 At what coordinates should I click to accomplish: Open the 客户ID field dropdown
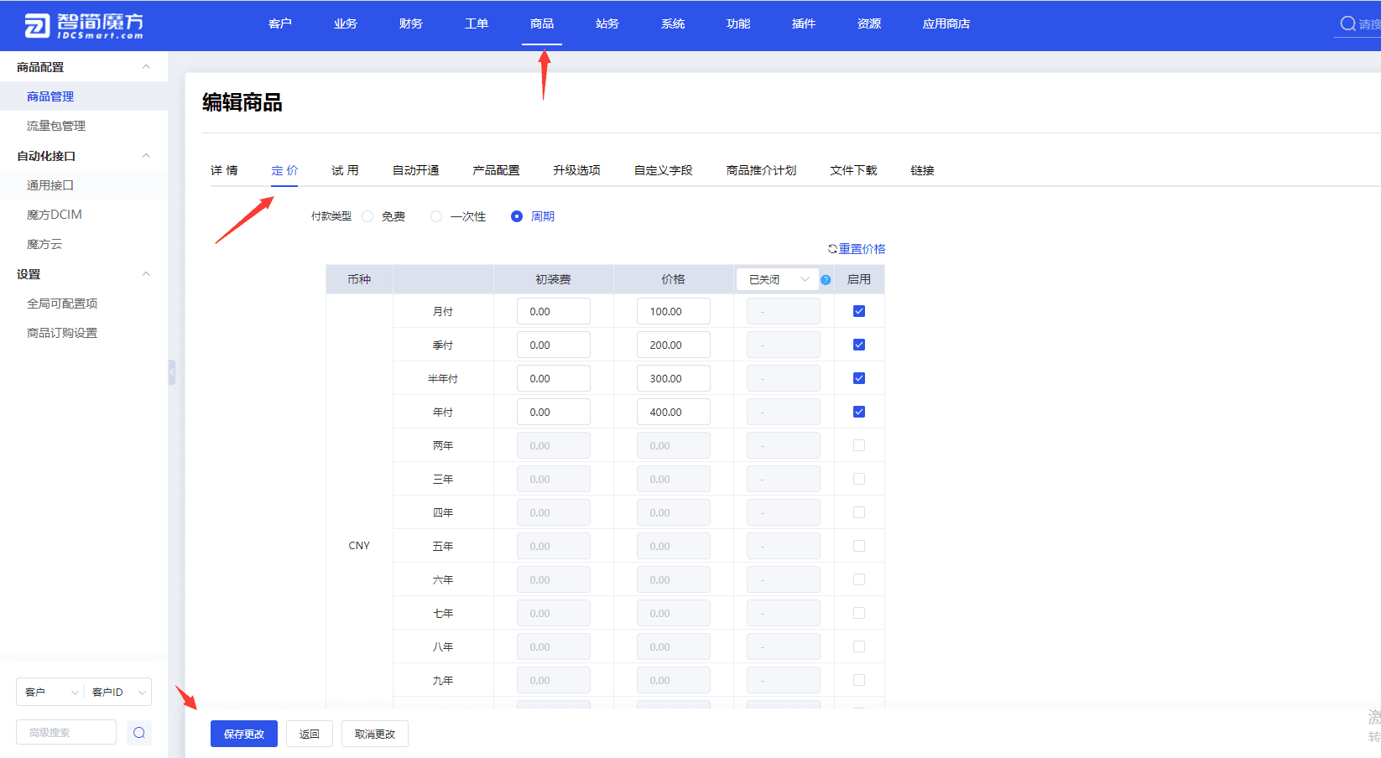pos(118,692)
